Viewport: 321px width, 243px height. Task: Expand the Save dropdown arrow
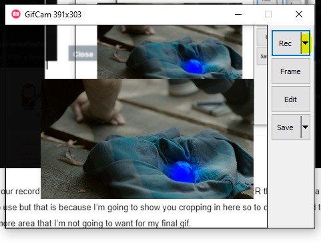[306, 128]
